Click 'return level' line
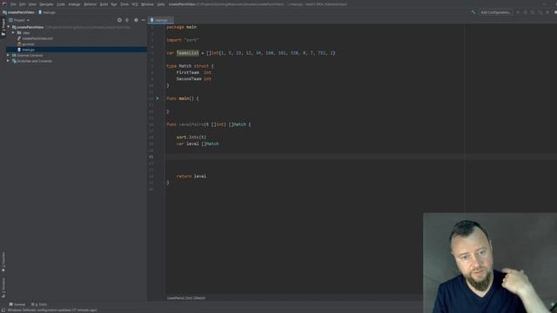This screenshot has height=313, width=557. (191, 176)
